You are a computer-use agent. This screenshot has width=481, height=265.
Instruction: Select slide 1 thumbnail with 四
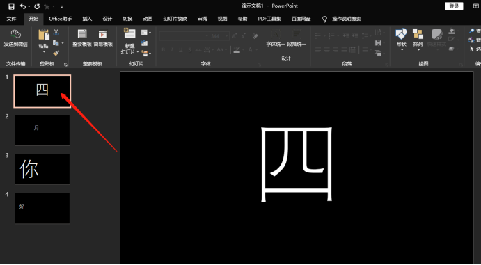pos(42,91)
